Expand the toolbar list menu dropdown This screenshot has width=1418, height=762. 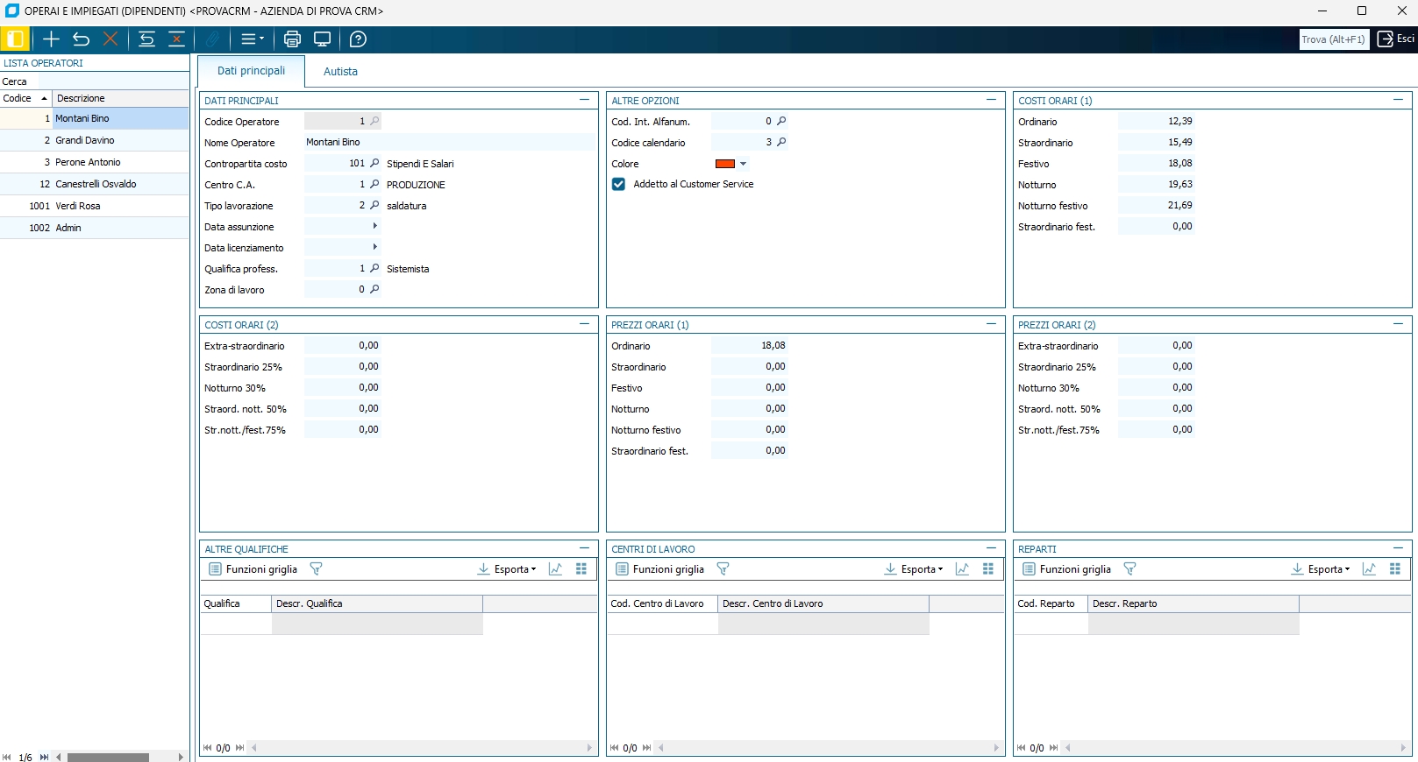pos(252,39)
